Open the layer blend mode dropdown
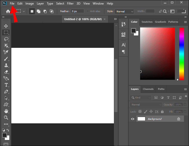189x146 pixels. (146, 104)
